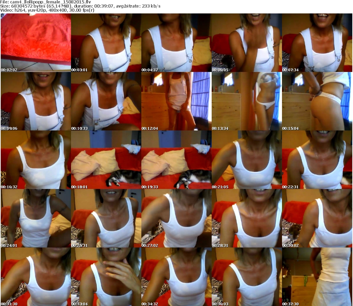The image size is (353, 306).
Task: Open the frame labeled 00:09:06
Action: pyautogui.click(x=36, y=101)
